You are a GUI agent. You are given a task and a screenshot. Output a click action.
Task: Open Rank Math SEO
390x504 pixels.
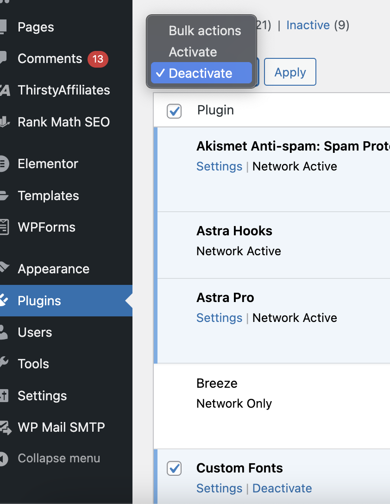63,122
